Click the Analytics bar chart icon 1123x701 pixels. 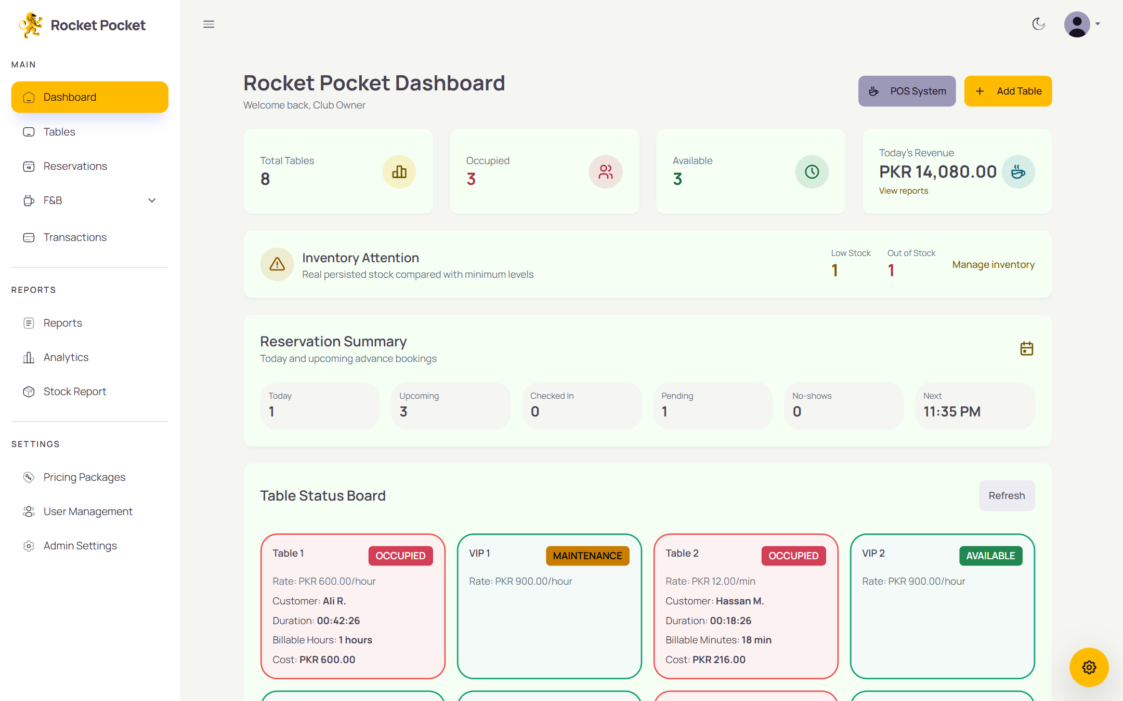[x=29, y=357]
